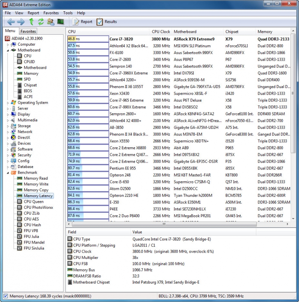
Task: Open the Tools menu
Action: (x=68, y=13)
